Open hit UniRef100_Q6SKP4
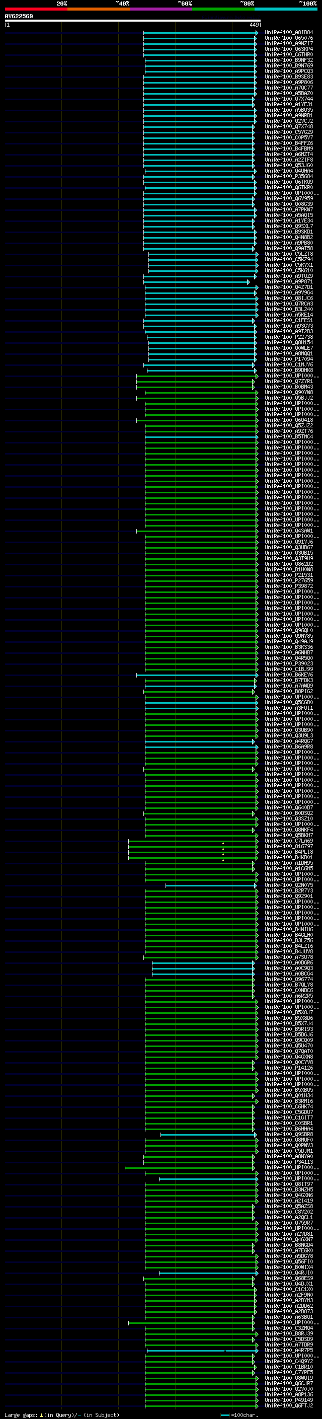Screen dimensions: 322x1419 (x=289, y=49)
